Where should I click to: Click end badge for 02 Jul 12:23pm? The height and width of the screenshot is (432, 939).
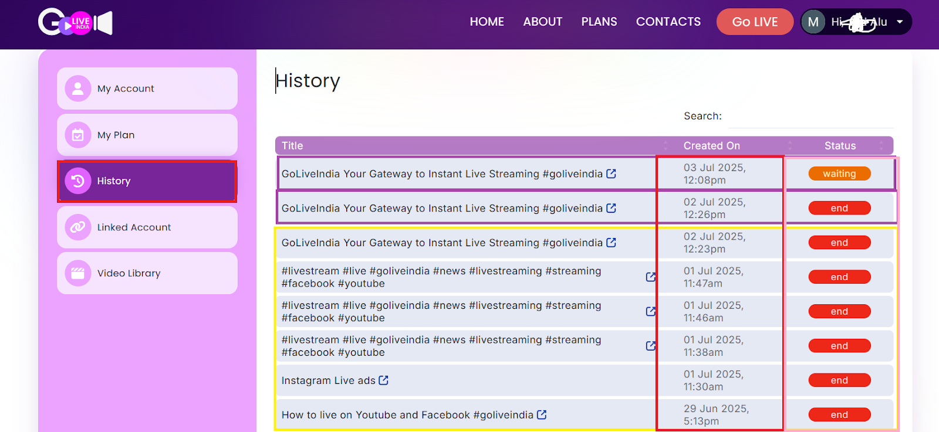tap(839, 242)
